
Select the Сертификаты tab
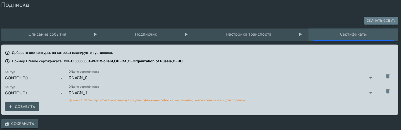(353, 35)
